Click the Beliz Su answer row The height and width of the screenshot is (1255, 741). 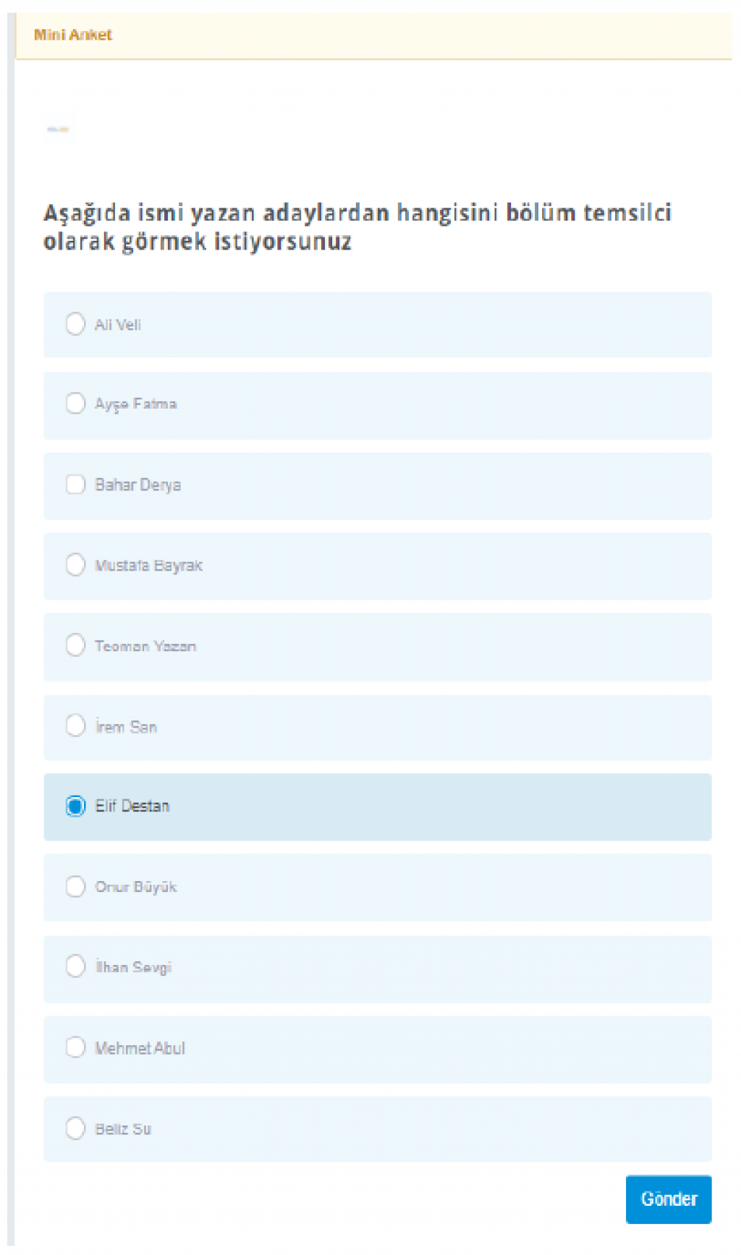point(434,1128)
